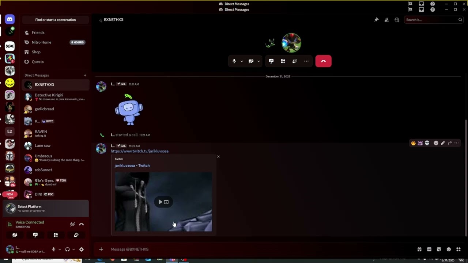Open Discord home from the server list

(x=10, y=19)
